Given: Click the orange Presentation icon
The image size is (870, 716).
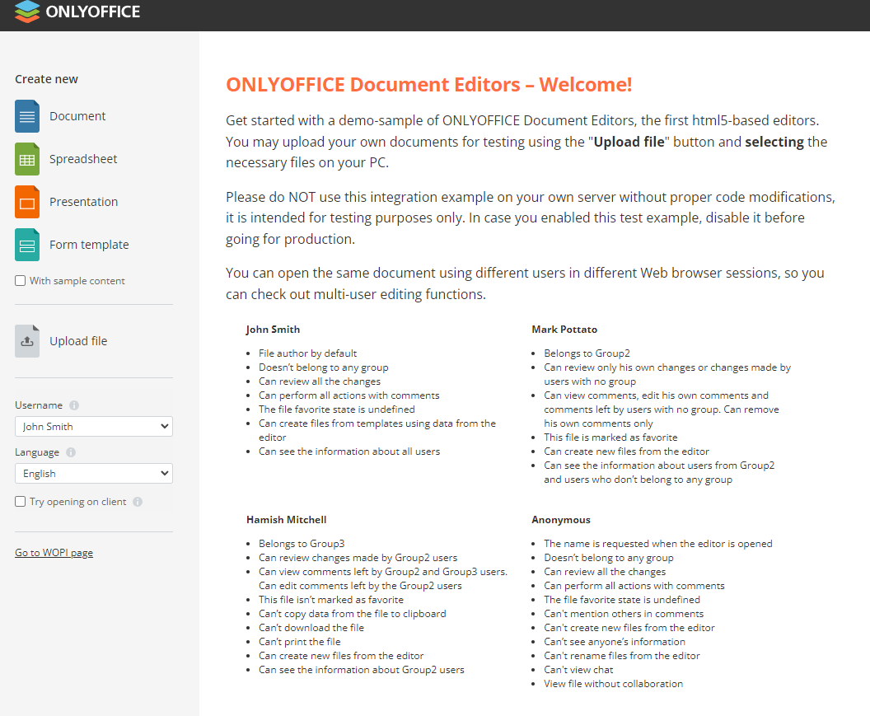Looking at the screenshot, I should 27,202.
